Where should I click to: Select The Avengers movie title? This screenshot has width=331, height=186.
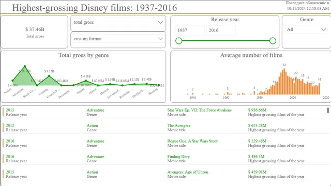(178, 126)
